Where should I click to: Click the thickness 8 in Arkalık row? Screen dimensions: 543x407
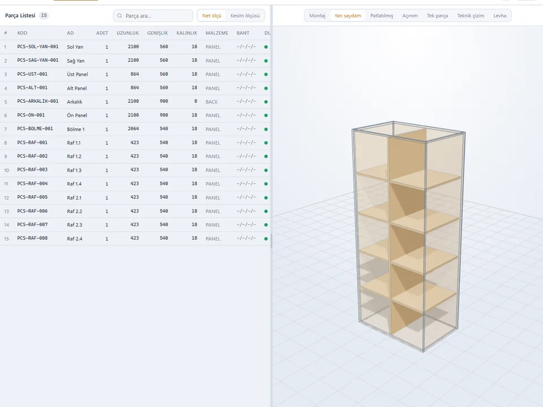coord(196,101)
